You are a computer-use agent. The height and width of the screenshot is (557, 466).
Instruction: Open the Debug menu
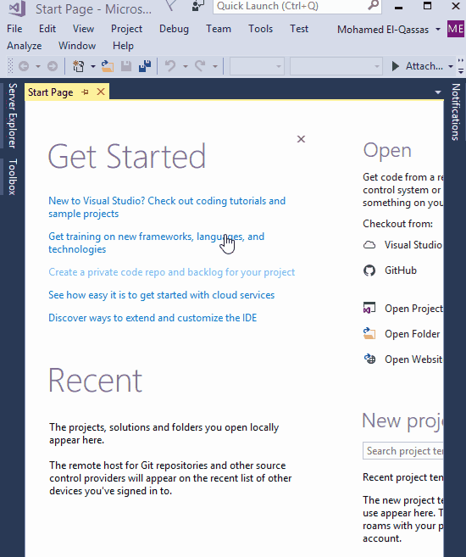click(x=174, y=29)
